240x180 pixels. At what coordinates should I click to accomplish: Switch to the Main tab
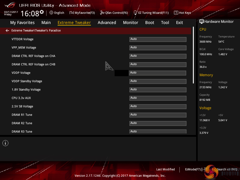(x=46, y=22)
